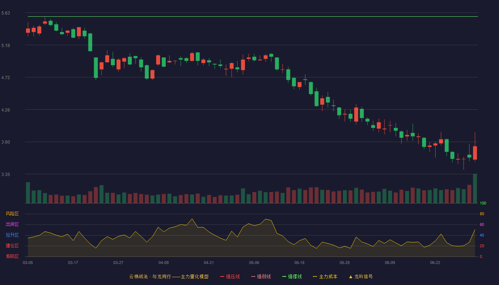Click the 3.35 price axis label
This screenshot has height=285, width=499.
click(6, 175)
